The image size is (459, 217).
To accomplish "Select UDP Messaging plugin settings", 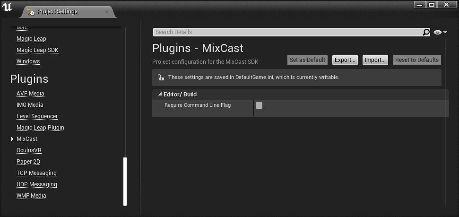I will tap(37, 184).
